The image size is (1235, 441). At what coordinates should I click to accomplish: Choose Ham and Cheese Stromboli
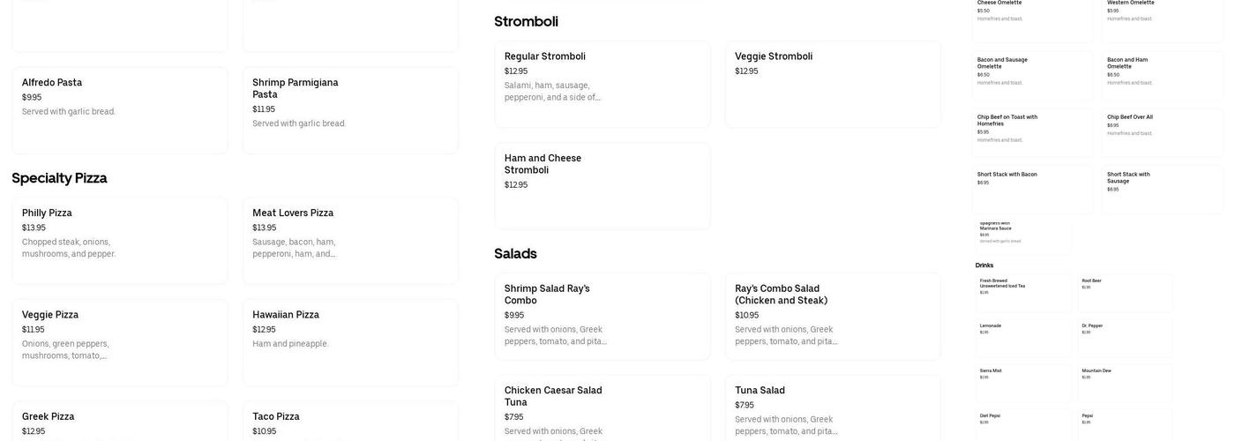point(603,185)
